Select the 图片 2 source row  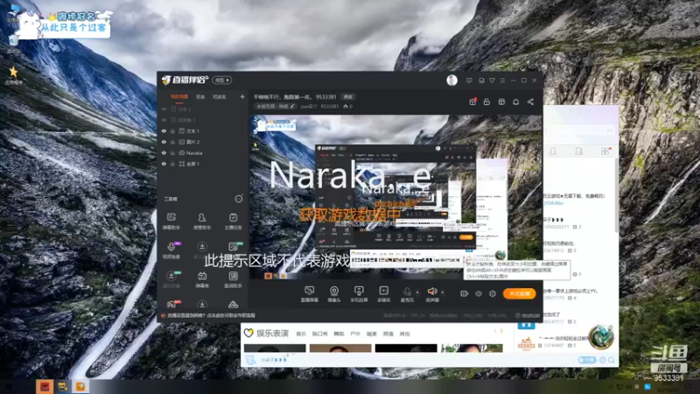202,142
